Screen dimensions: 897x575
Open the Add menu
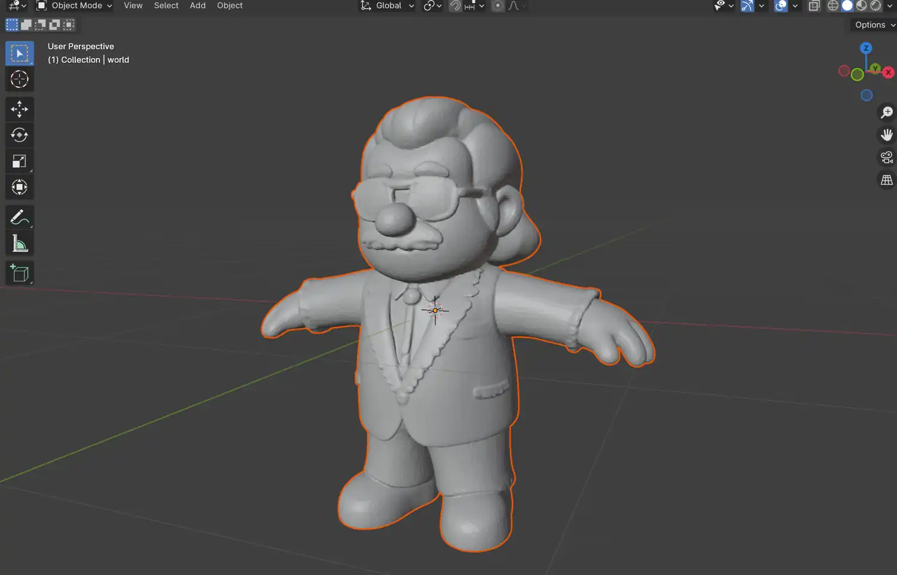[197, 6]
